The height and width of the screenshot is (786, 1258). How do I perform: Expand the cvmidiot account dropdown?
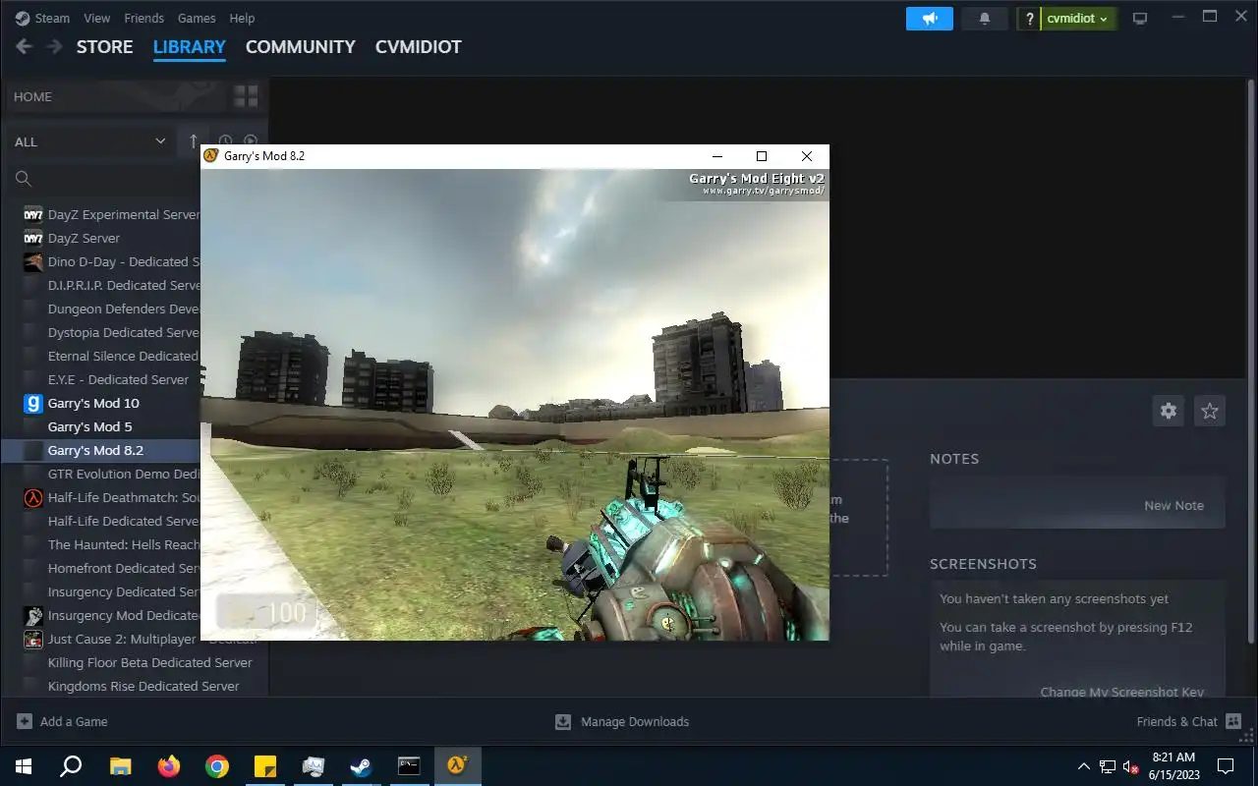[1078, 19]
